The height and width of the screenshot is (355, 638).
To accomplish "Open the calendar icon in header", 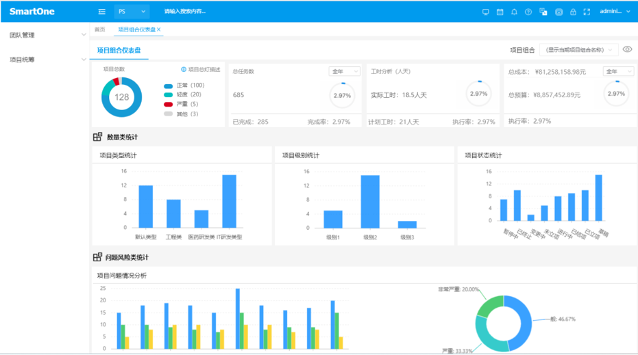I will 500,12.
